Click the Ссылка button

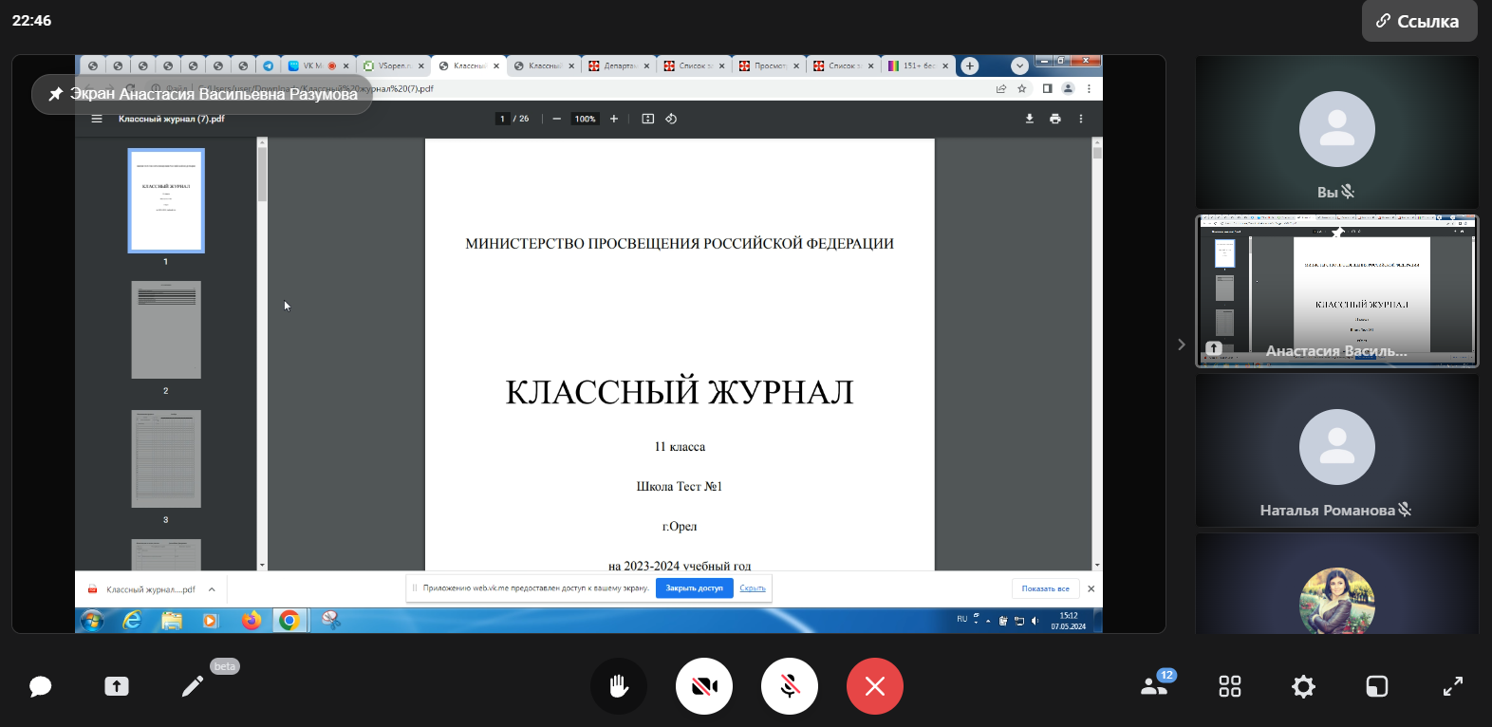[x=1419, y=21]
